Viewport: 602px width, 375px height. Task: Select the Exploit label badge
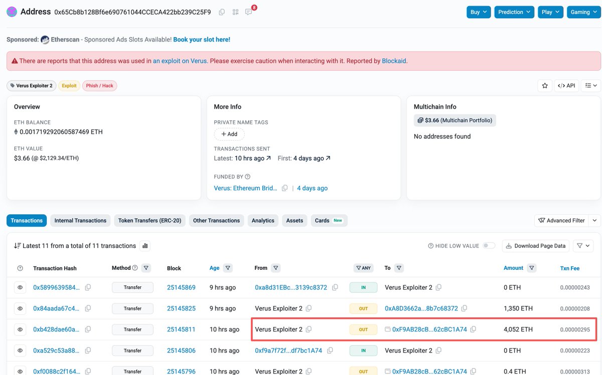69,86
